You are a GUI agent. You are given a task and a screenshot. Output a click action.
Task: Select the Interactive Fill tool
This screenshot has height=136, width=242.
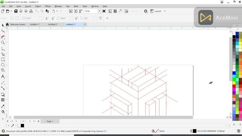3,112
